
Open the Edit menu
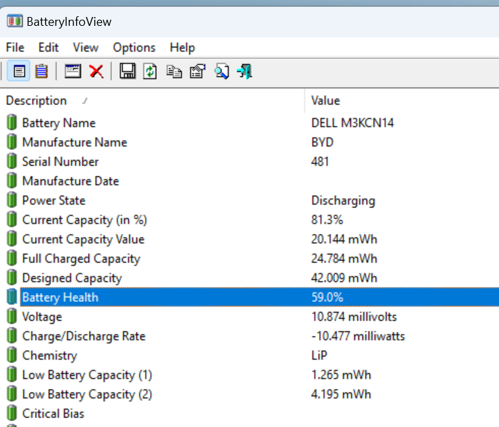[48, 48]
